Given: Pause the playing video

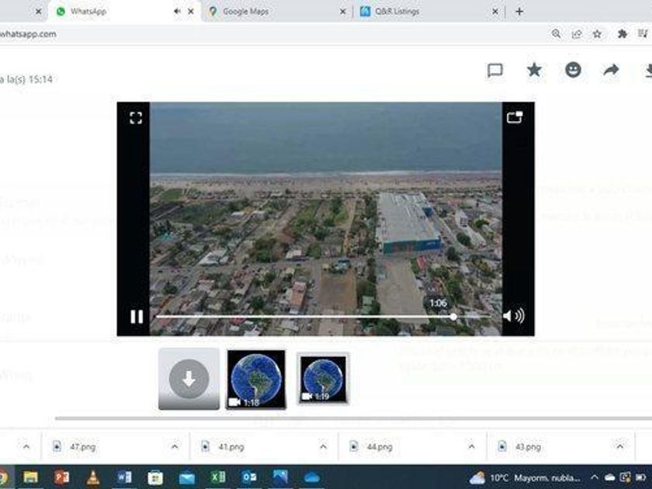Looking at the screenshot, I should point(137,316).
